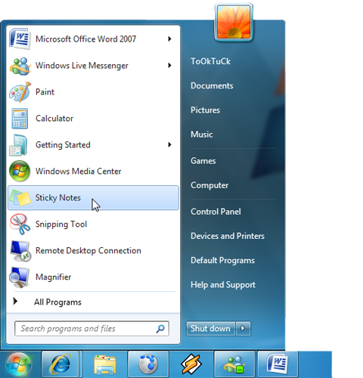Open the Magnifier icon
Viewport: 363px width, 378px height.
20,277
